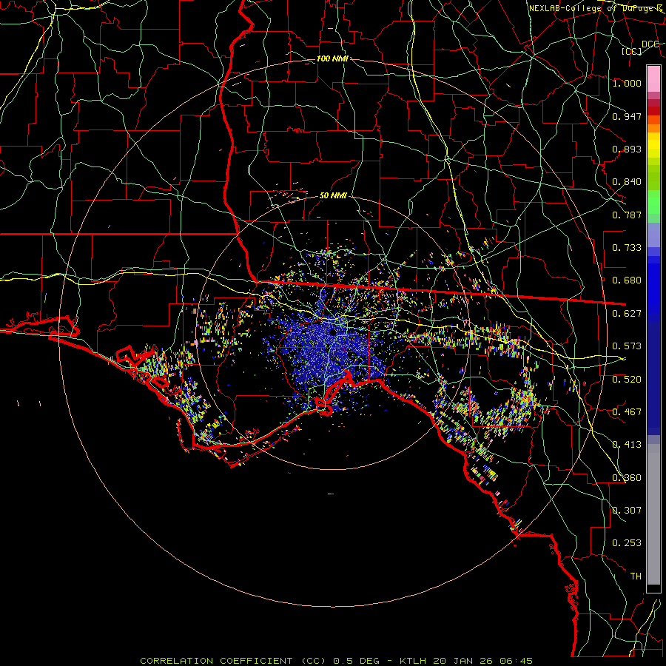Select the 0.680 legend value
This screenshot has height=666, width=666.
627,280
